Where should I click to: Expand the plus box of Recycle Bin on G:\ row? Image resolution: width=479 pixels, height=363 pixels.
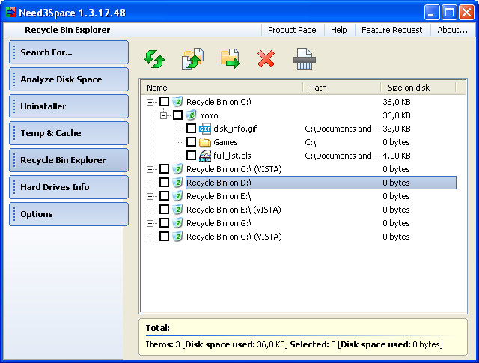tap(150, 223)
